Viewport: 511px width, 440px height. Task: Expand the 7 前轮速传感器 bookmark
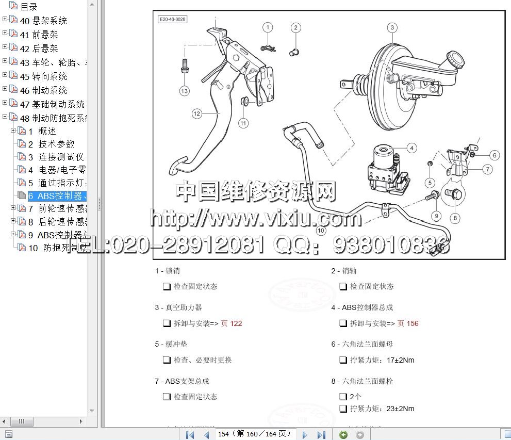point(13,207)
